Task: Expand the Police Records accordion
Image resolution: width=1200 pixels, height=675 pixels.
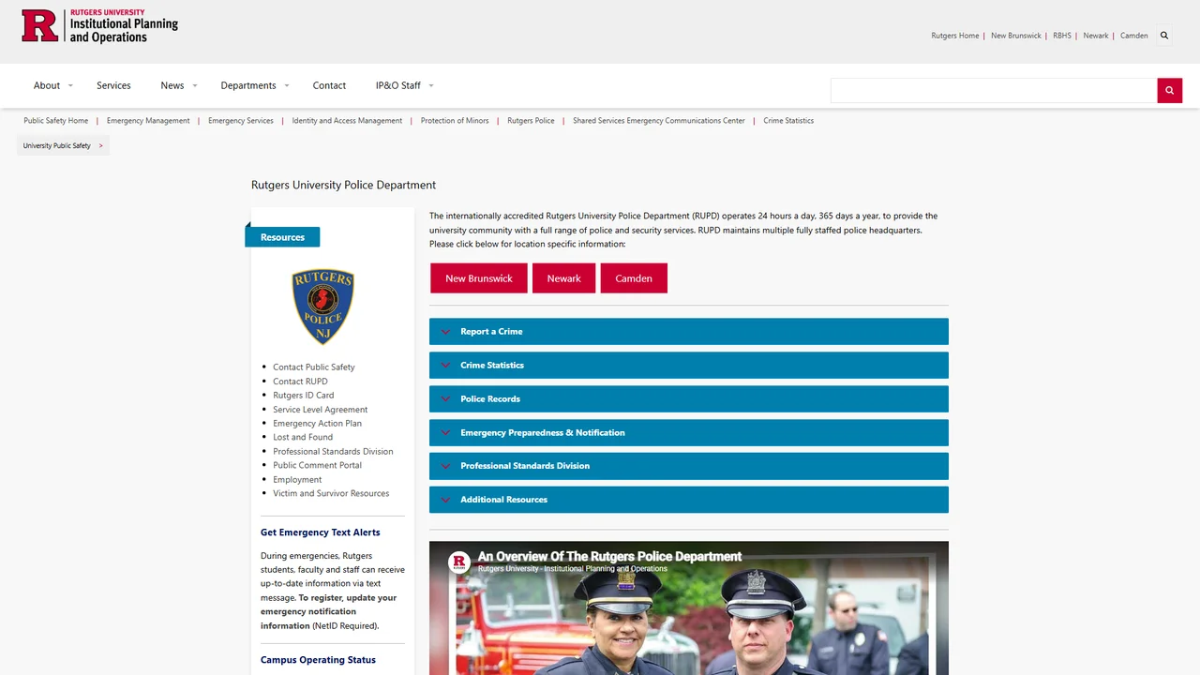Action: pos(689,399)
